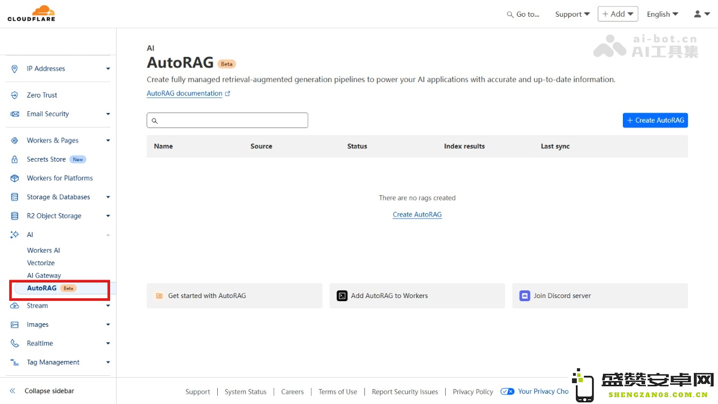The width and height of the screenshot is (718, 404).
Task: Click Collapse sidebar label
Action: (49, 391)
